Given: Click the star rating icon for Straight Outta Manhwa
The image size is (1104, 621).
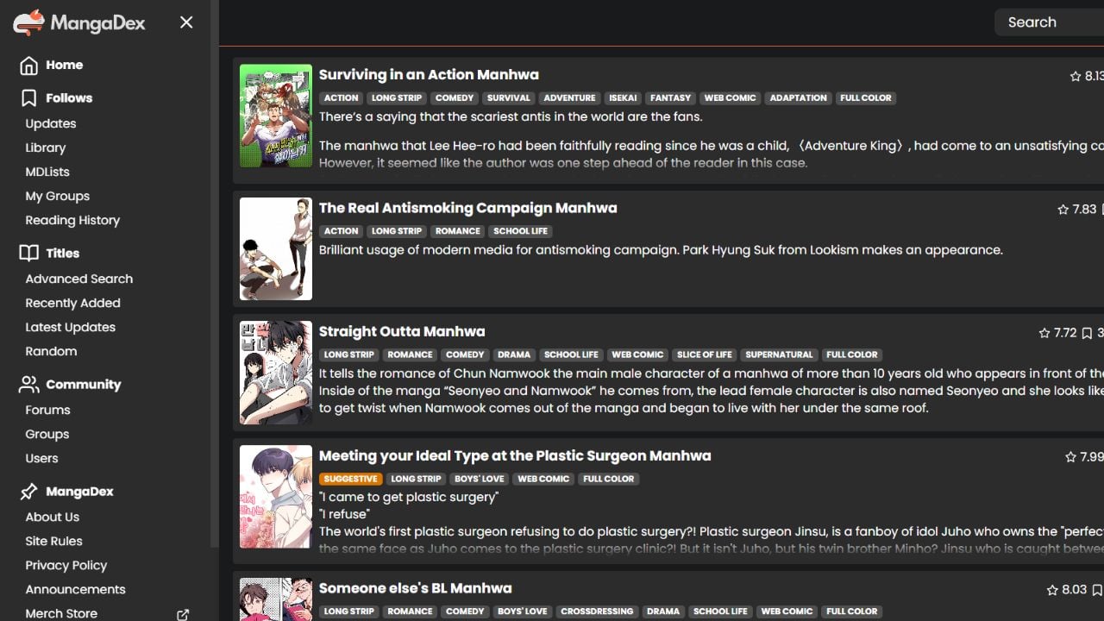Looking at the screenshot, I should point(1044,333).
